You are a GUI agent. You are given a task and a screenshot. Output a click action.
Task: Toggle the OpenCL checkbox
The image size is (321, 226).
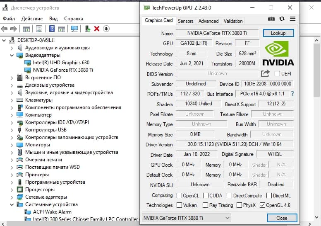pos(179,195)
